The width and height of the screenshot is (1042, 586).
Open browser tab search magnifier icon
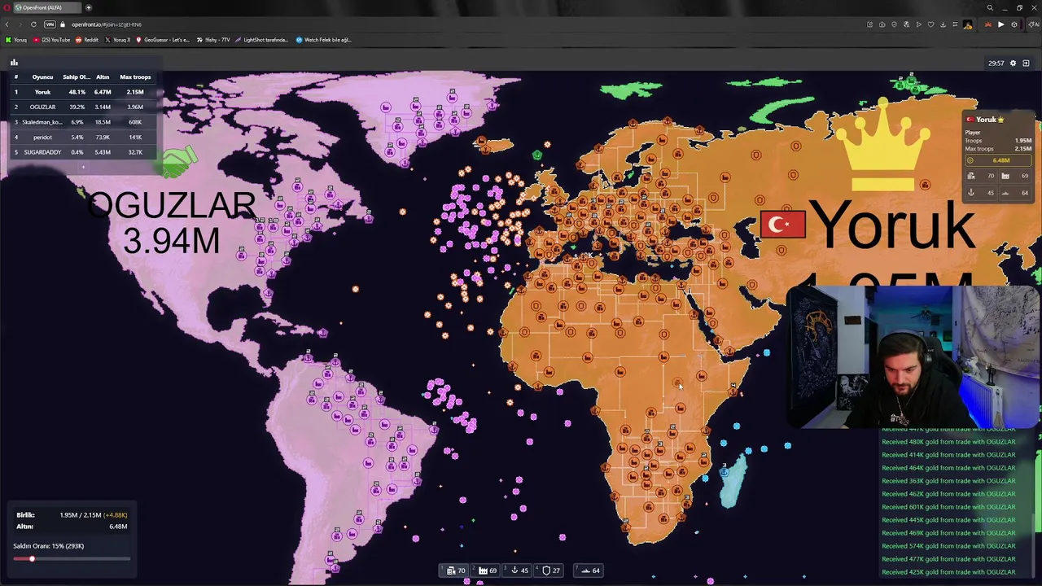pyautogui.click(x=990, y=7)
